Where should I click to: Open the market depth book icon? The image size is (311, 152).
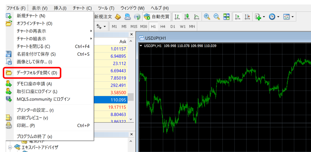pos(118,17)
